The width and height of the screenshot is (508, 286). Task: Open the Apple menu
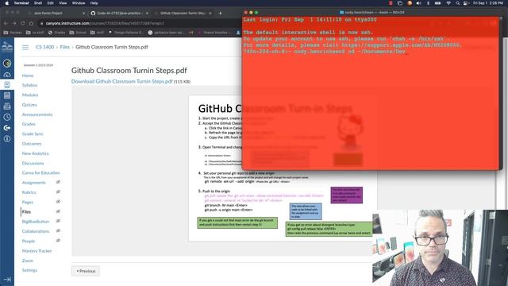(x=6, y=3)
